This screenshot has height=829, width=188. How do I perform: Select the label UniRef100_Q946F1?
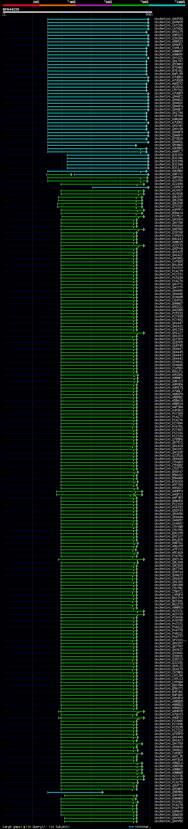point(169,45)
